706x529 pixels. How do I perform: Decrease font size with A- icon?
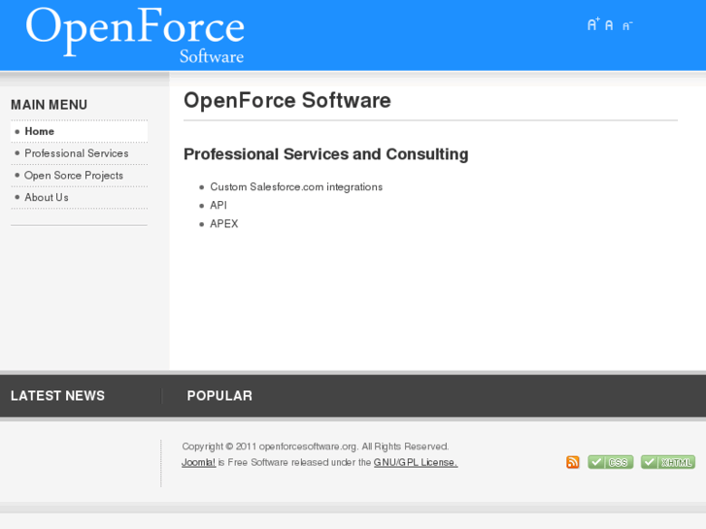pos(627,25)
